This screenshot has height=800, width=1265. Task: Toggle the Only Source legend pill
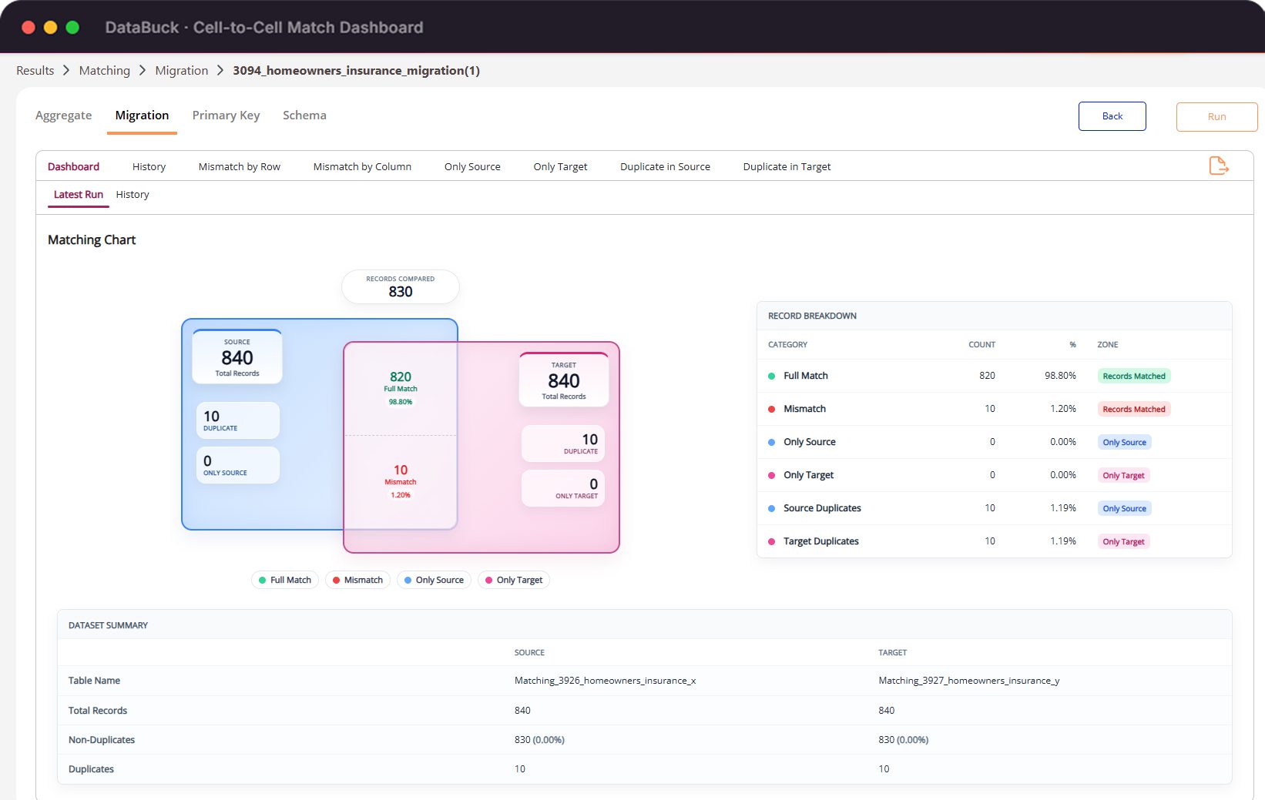(434, 580)
